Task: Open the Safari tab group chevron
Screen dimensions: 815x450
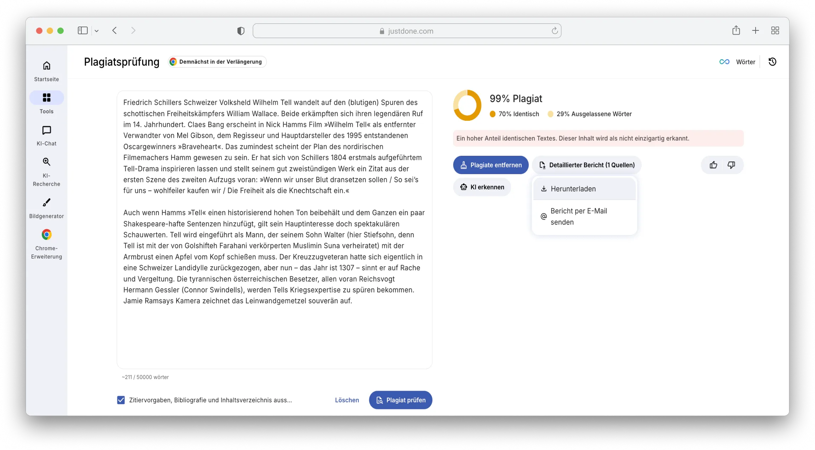Action: click(97, 30)
